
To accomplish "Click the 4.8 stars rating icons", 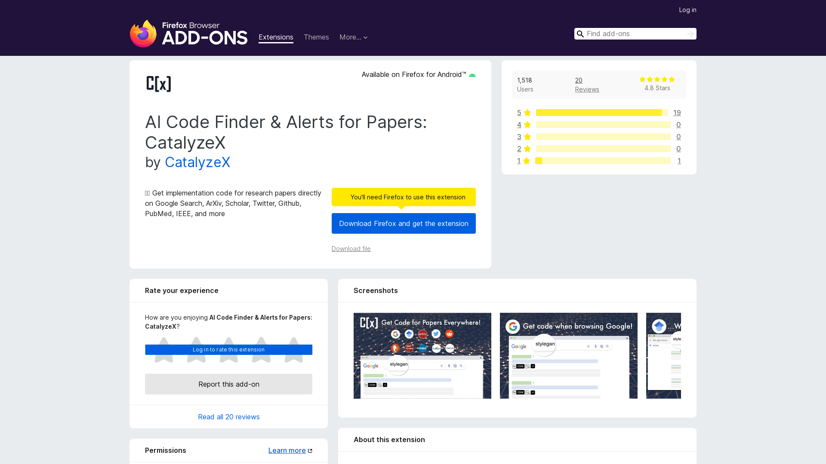I will coord(657,79).
